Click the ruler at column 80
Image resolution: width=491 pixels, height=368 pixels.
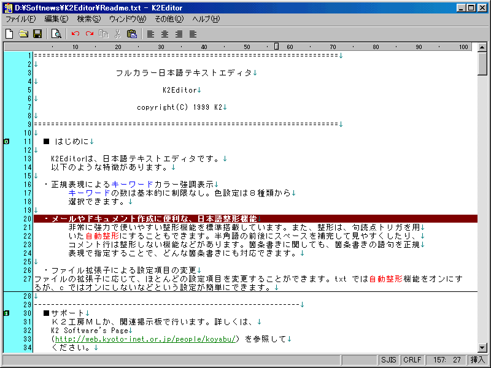coord(376,47)
